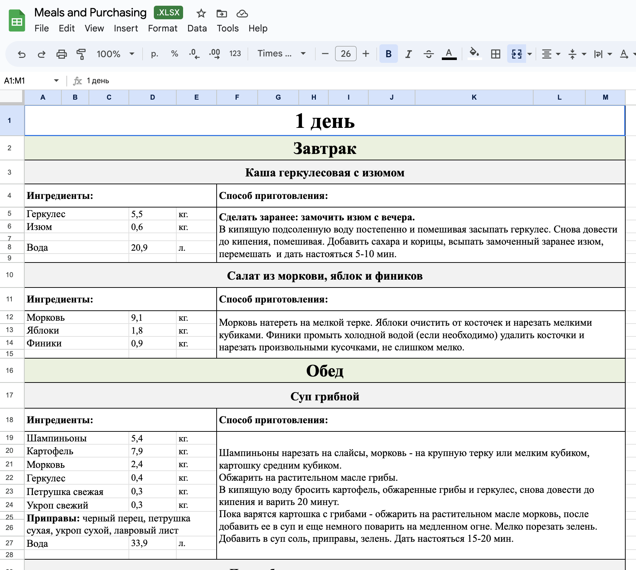Open text wrapping dropdown
Image resolution: width=636 pixels, height=570 pixels.
[602, 54]
